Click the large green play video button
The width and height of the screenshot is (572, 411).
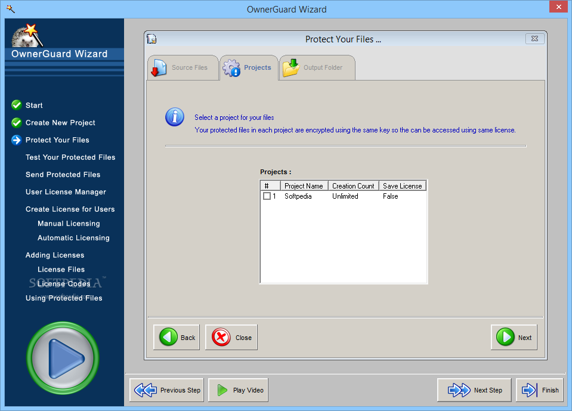[63, 358]
